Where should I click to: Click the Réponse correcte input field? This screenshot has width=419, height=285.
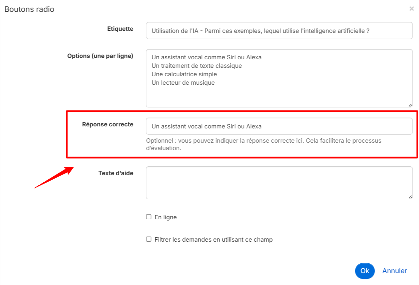pyautogui.click(x=279, y=126)
